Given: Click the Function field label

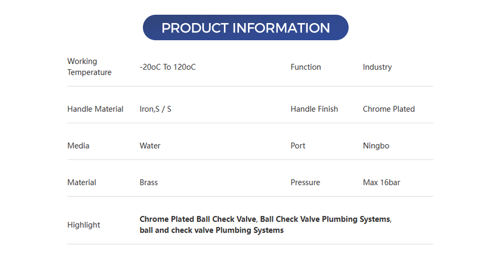Looking at the screenshot, I should [305, 67].
